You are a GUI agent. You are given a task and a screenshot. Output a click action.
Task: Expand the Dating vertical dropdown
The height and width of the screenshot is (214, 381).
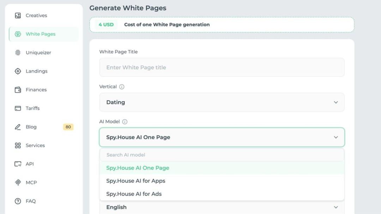(x=222, y=102)
